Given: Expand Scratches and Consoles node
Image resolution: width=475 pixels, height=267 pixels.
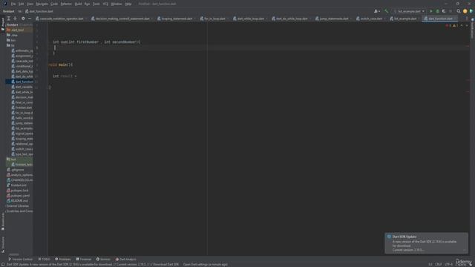Looking at the screenshot, I should point(19,211).
